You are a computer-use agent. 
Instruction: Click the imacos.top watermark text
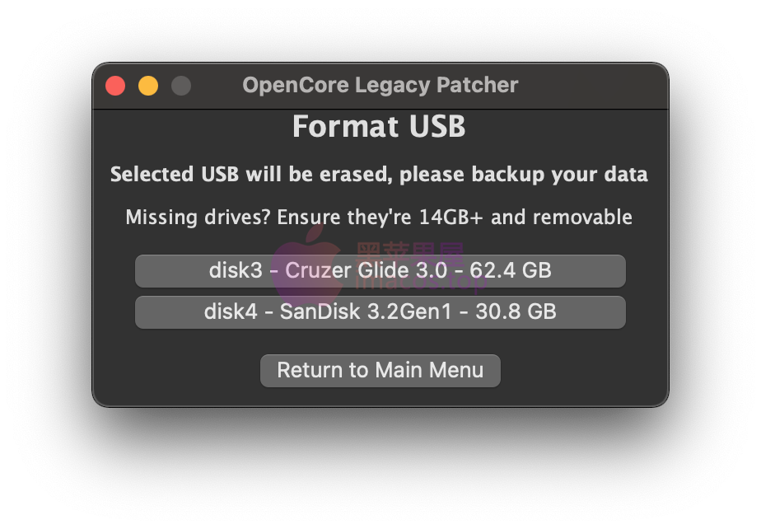click(x=420, y=281)
